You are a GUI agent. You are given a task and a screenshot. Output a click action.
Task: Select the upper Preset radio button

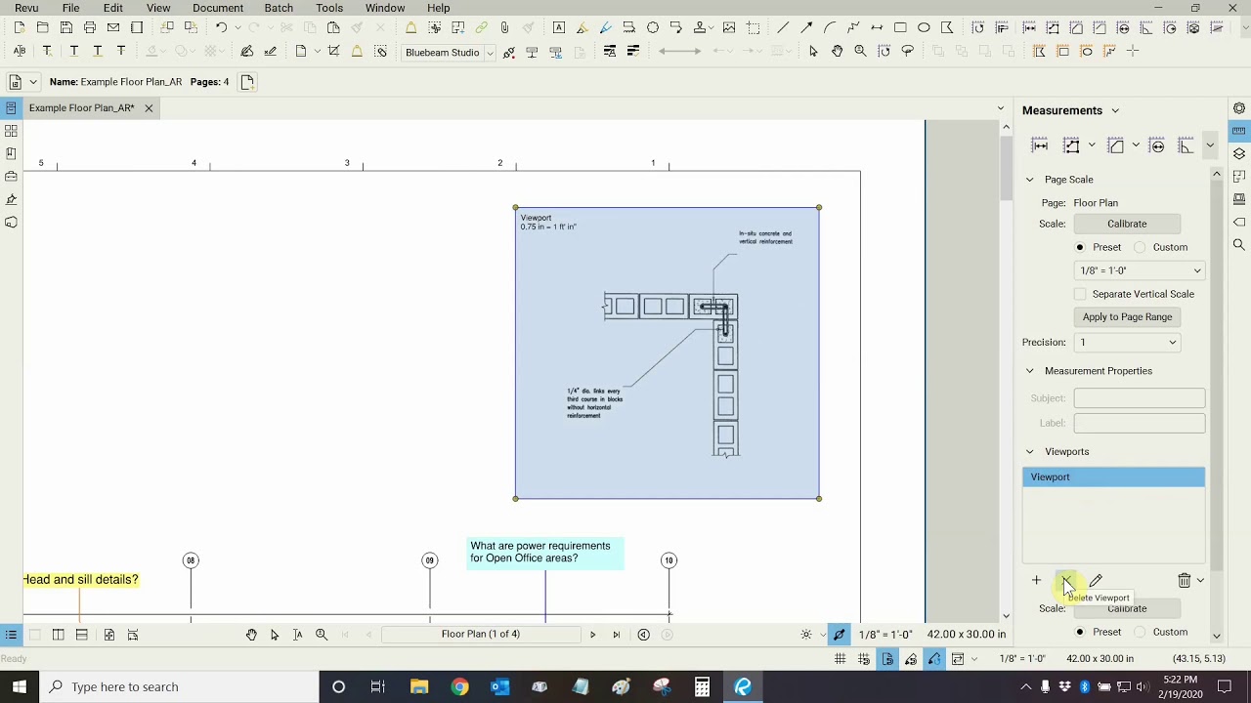pos(1080,247)
